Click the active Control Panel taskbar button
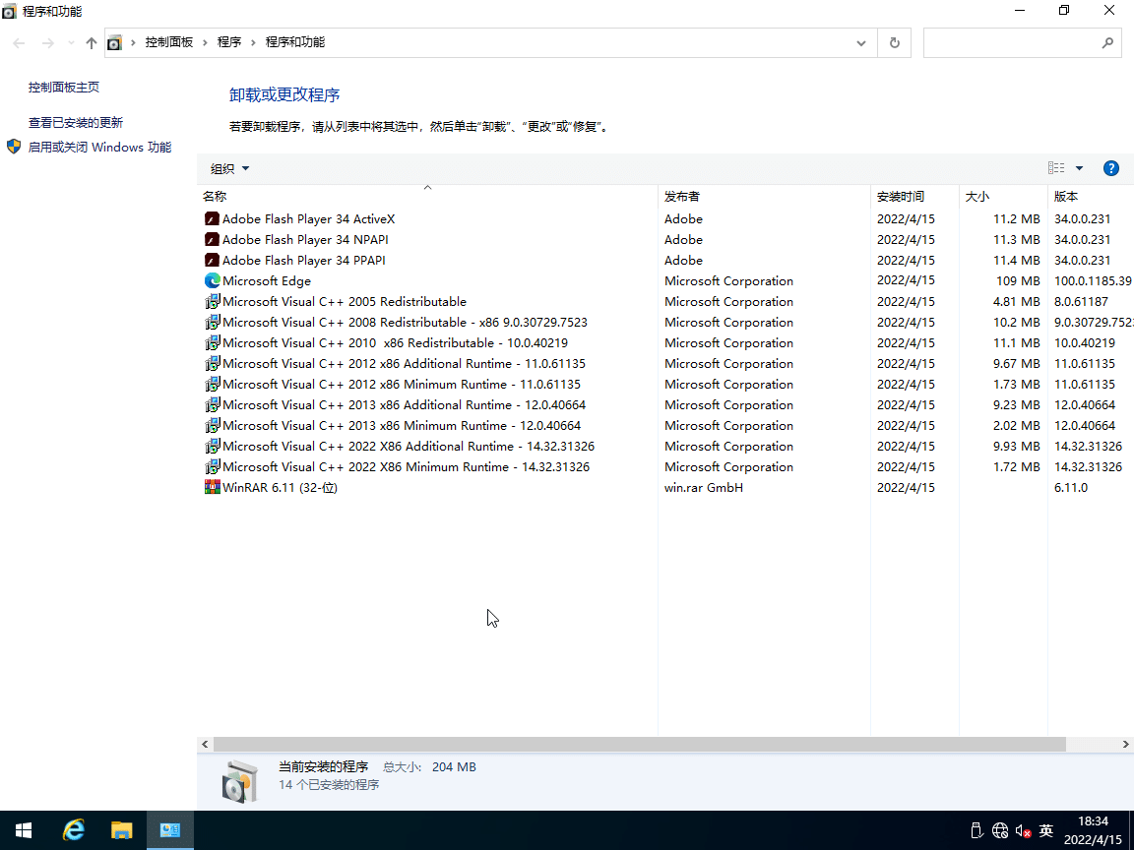This screenshot has height=850, width=1134. 170,829
